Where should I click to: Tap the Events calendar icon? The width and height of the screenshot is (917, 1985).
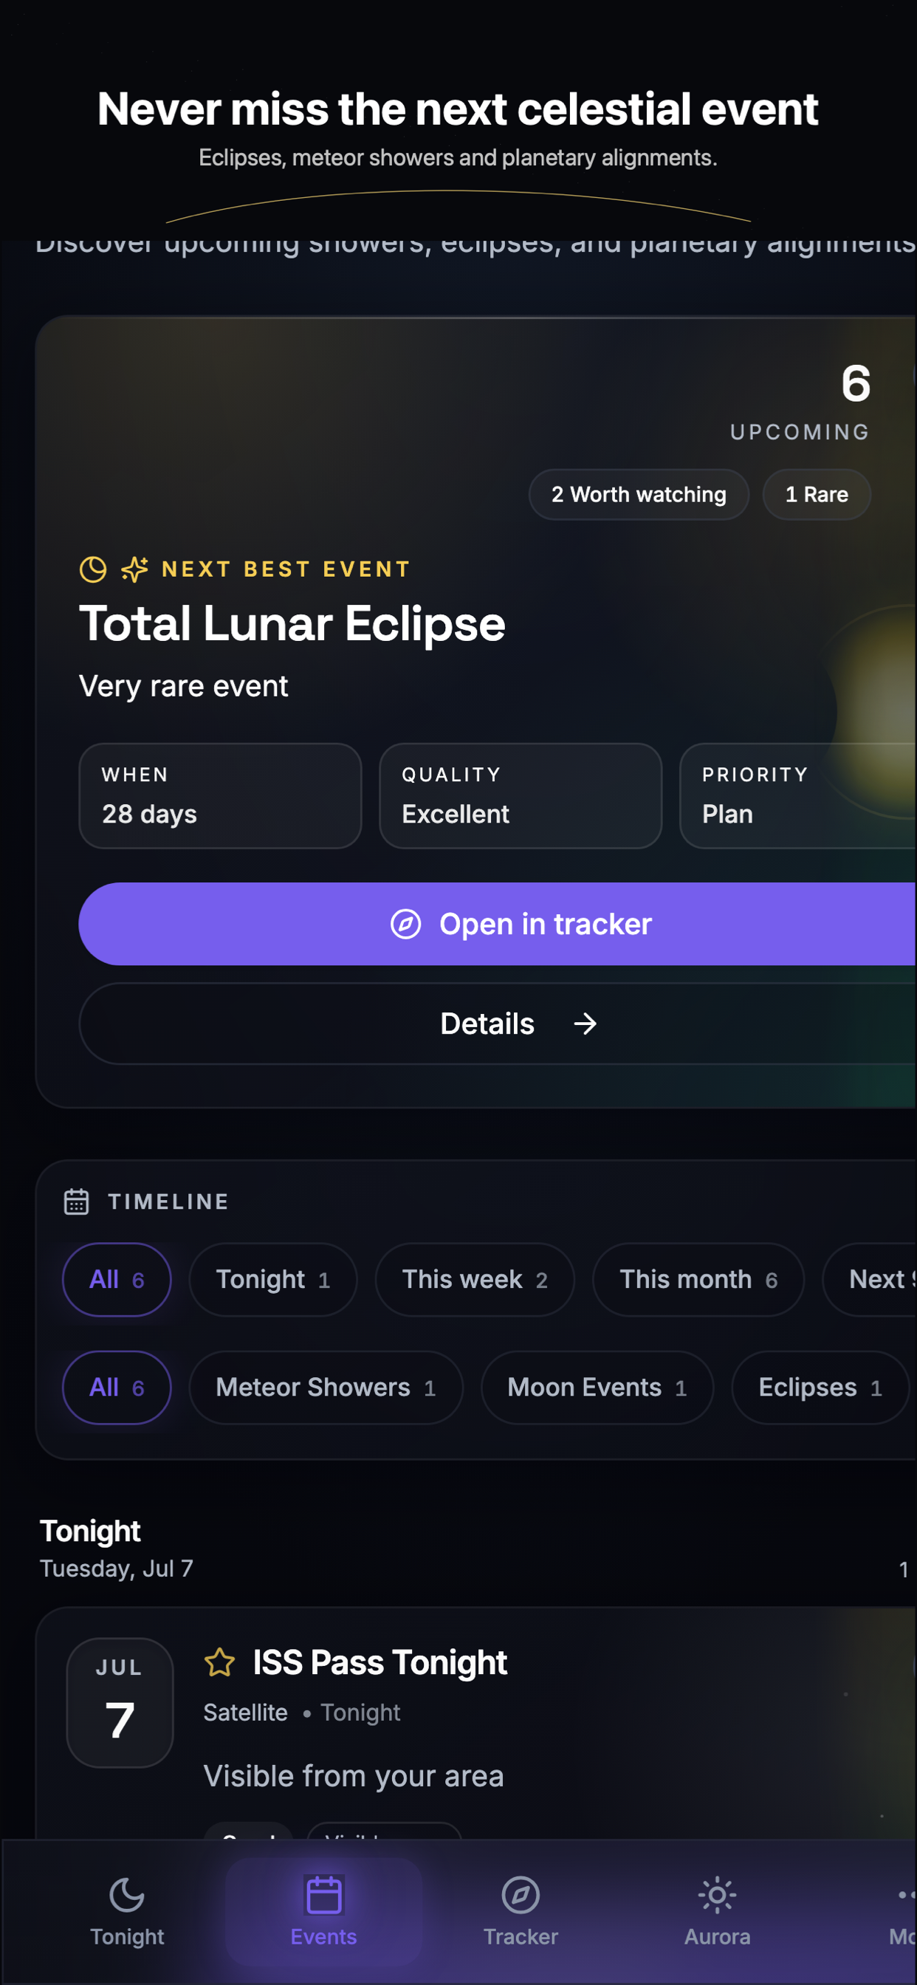tap(323, 1895)
